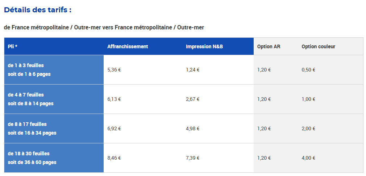Click the 'Détails des tarifs :' heading
Screen dimensions: 366x176
click(38, 10)
